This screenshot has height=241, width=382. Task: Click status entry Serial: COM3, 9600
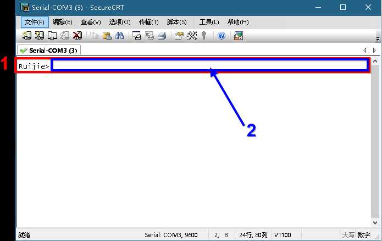(171, 235)
